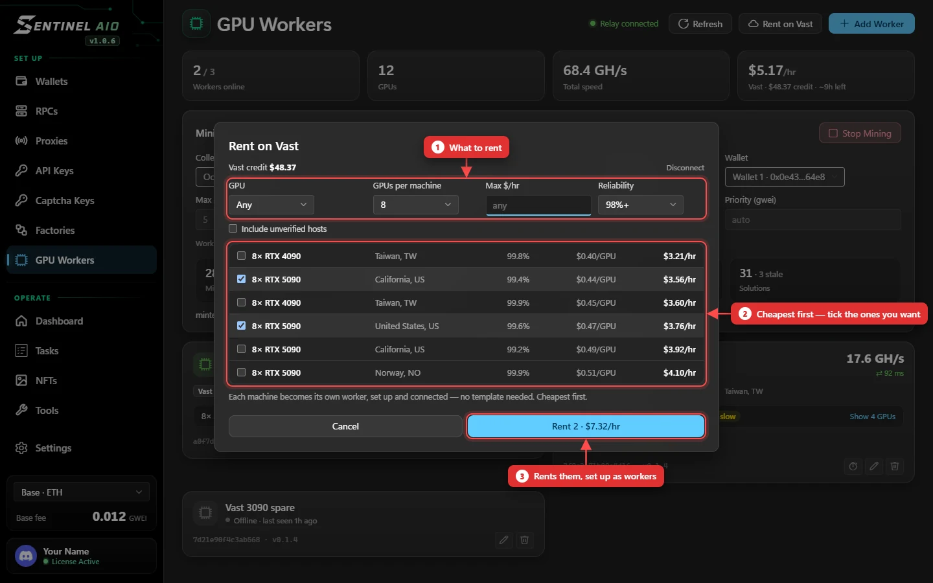
Task: Click the Disconnect link in the dialog
Action: point(685,168)
